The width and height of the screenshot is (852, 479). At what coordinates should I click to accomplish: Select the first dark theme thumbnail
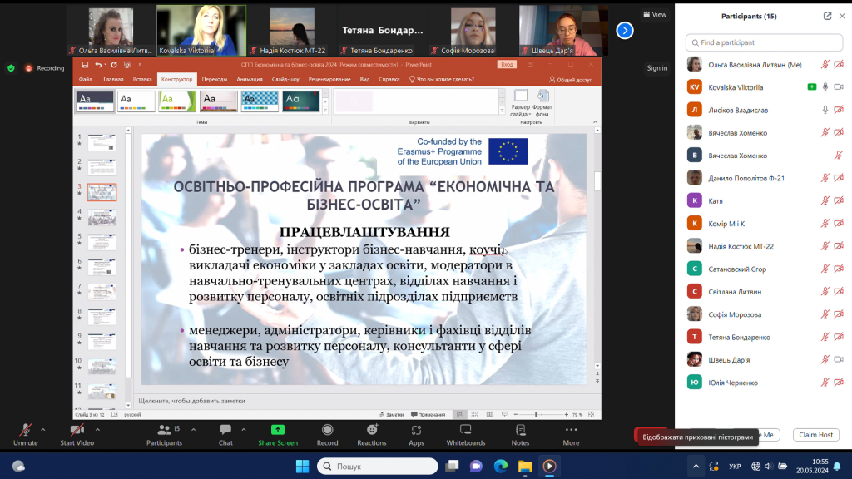point(95,101)
